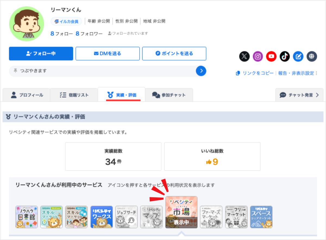Expand the チャット発言 panel
This screenshot has width=326, height=240.
point(299,95)
